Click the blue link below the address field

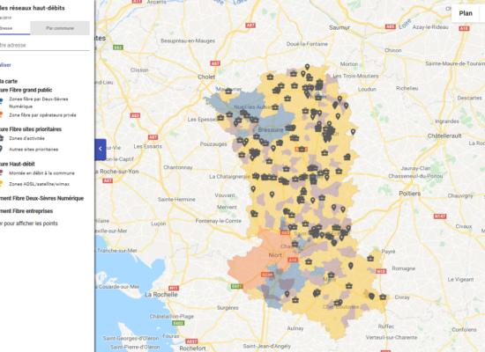pos(5,65)
